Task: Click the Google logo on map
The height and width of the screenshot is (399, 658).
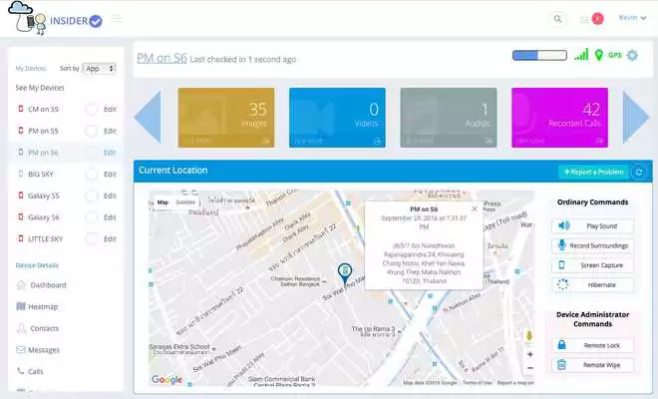Action: click(x=167, y=380)
